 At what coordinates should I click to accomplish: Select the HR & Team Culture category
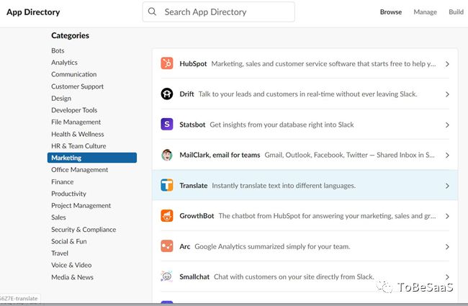[x=78, y=146]
